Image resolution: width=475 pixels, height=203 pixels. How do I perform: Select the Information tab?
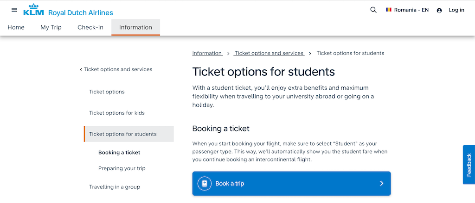(x=136, y=27)
